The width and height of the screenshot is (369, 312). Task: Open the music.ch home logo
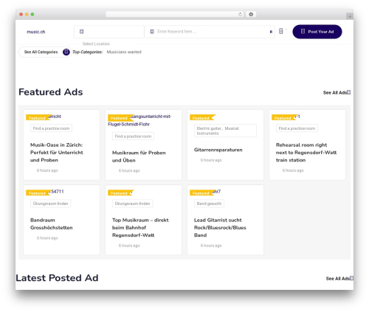point(36,32)
